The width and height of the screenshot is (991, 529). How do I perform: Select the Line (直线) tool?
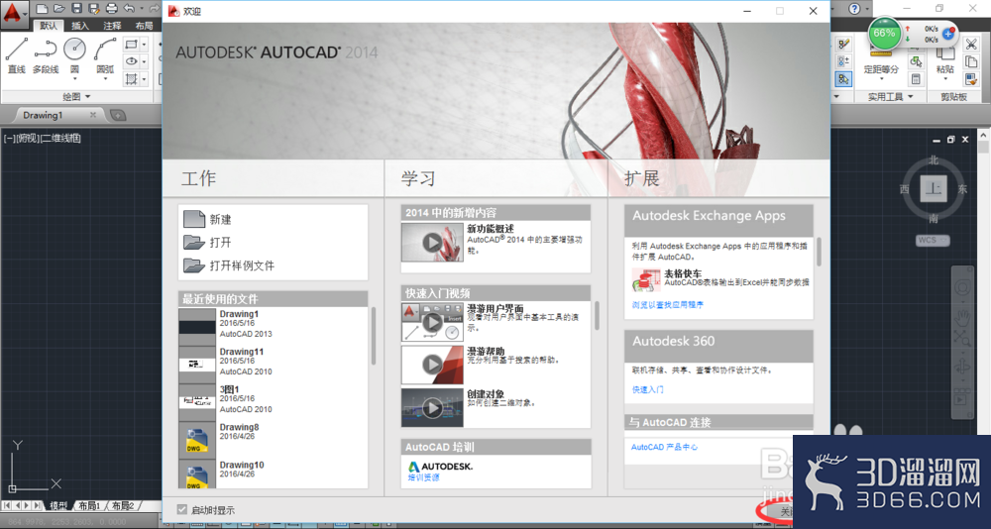pyautogui.click(x=17, y=55)
